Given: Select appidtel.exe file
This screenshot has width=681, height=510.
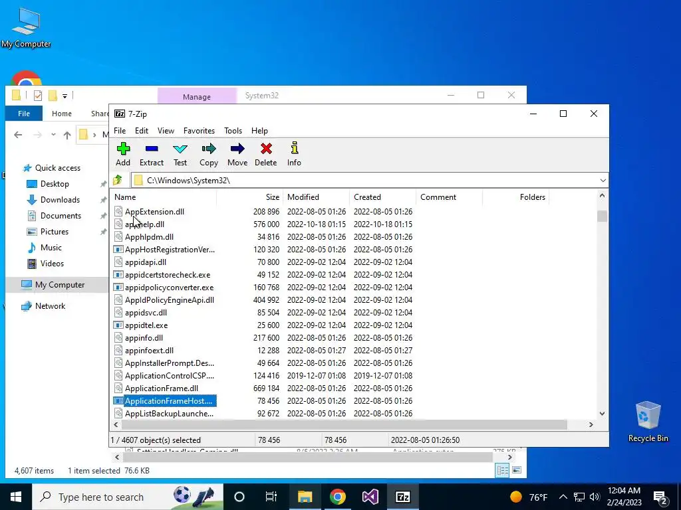Looking at the screenshot, I should [x=146, y=325].
